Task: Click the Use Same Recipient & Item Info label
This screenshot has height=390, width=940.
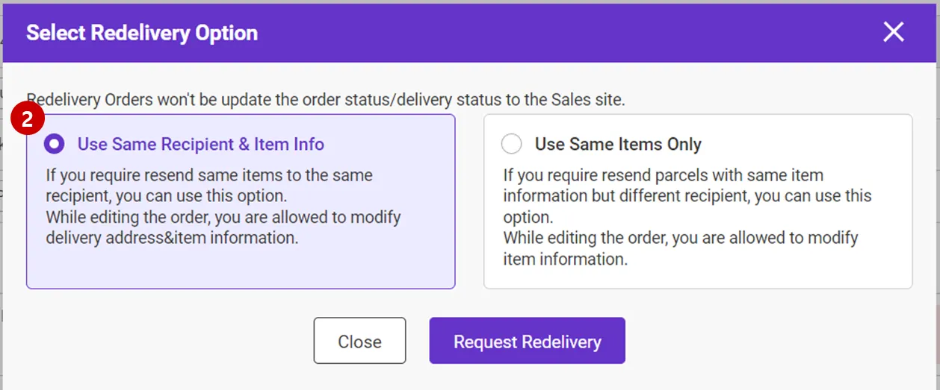Action: click(200, 144)
